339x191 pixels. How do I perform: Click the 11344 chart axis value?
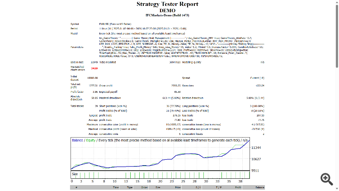tap(256, 148)
